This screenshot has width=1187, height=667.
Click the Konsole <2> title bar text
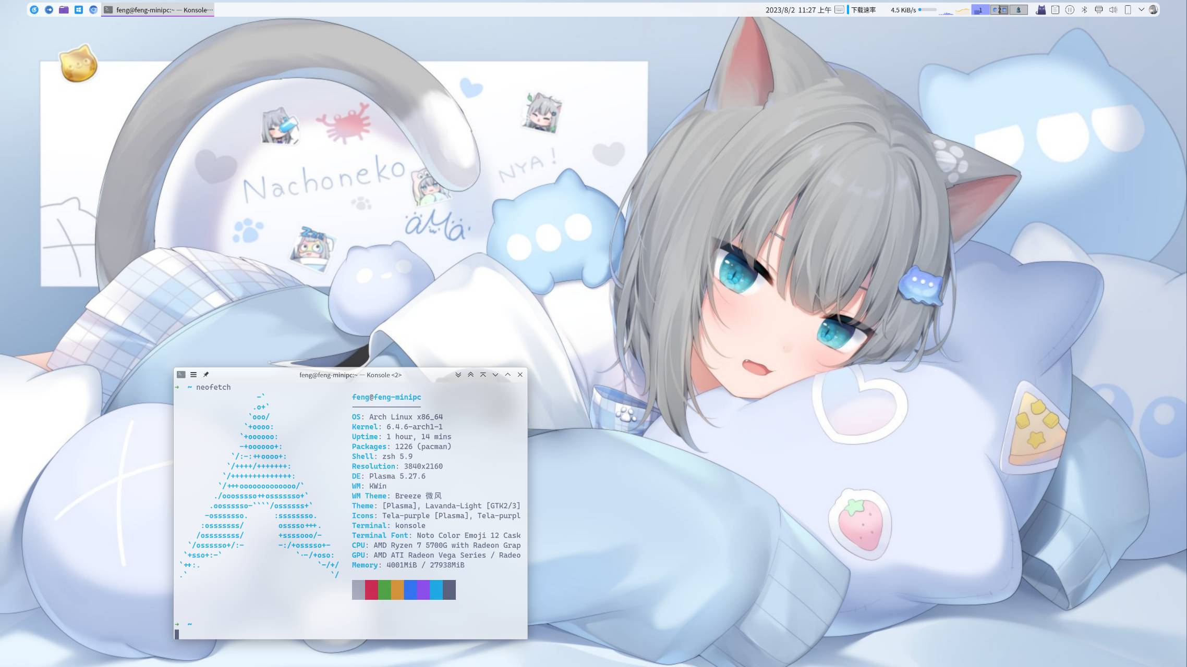350,375
